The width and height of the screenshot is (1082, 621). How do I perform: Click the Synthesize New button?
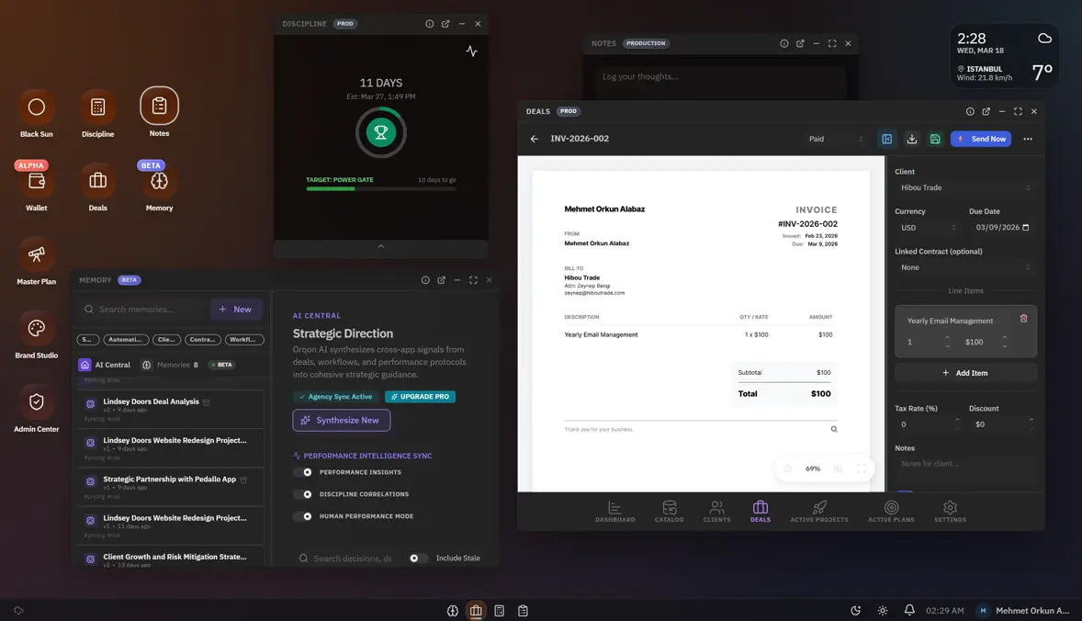341,420
